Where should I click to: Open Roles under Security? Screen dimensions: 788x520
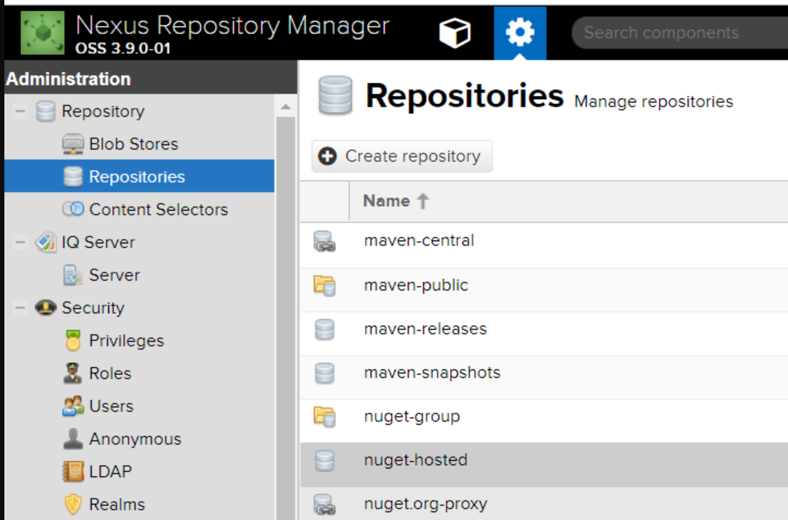click(x=110, y=374)
